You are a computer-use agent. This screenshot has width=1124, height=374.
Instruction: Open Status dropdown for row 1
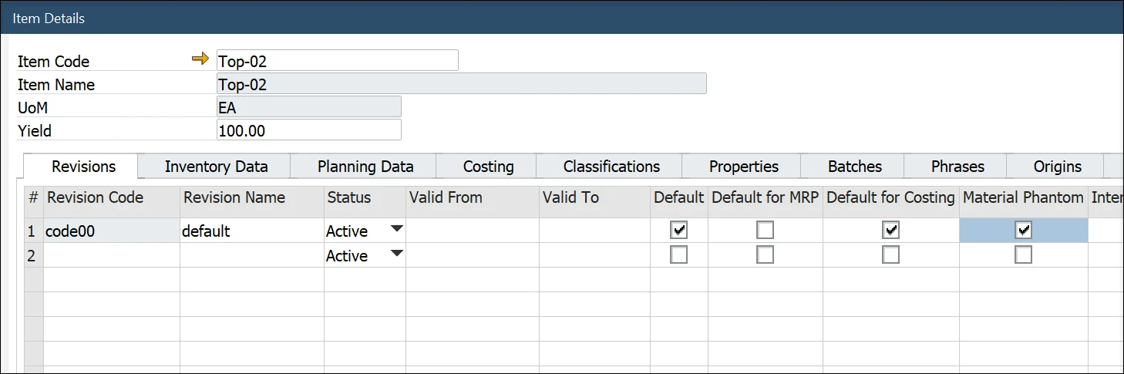pos(396,229)
